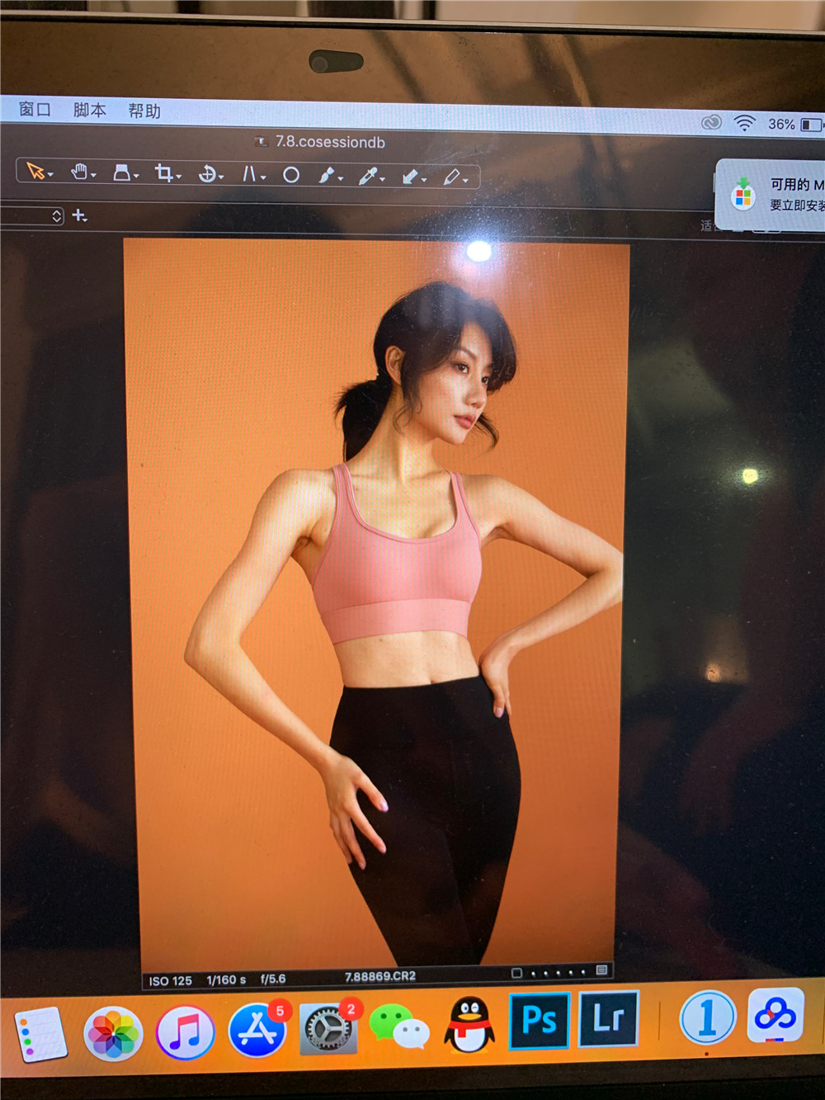Toggle the color tag square on 7.88869.CR2
825x1100 pixels.
(516, 973)
